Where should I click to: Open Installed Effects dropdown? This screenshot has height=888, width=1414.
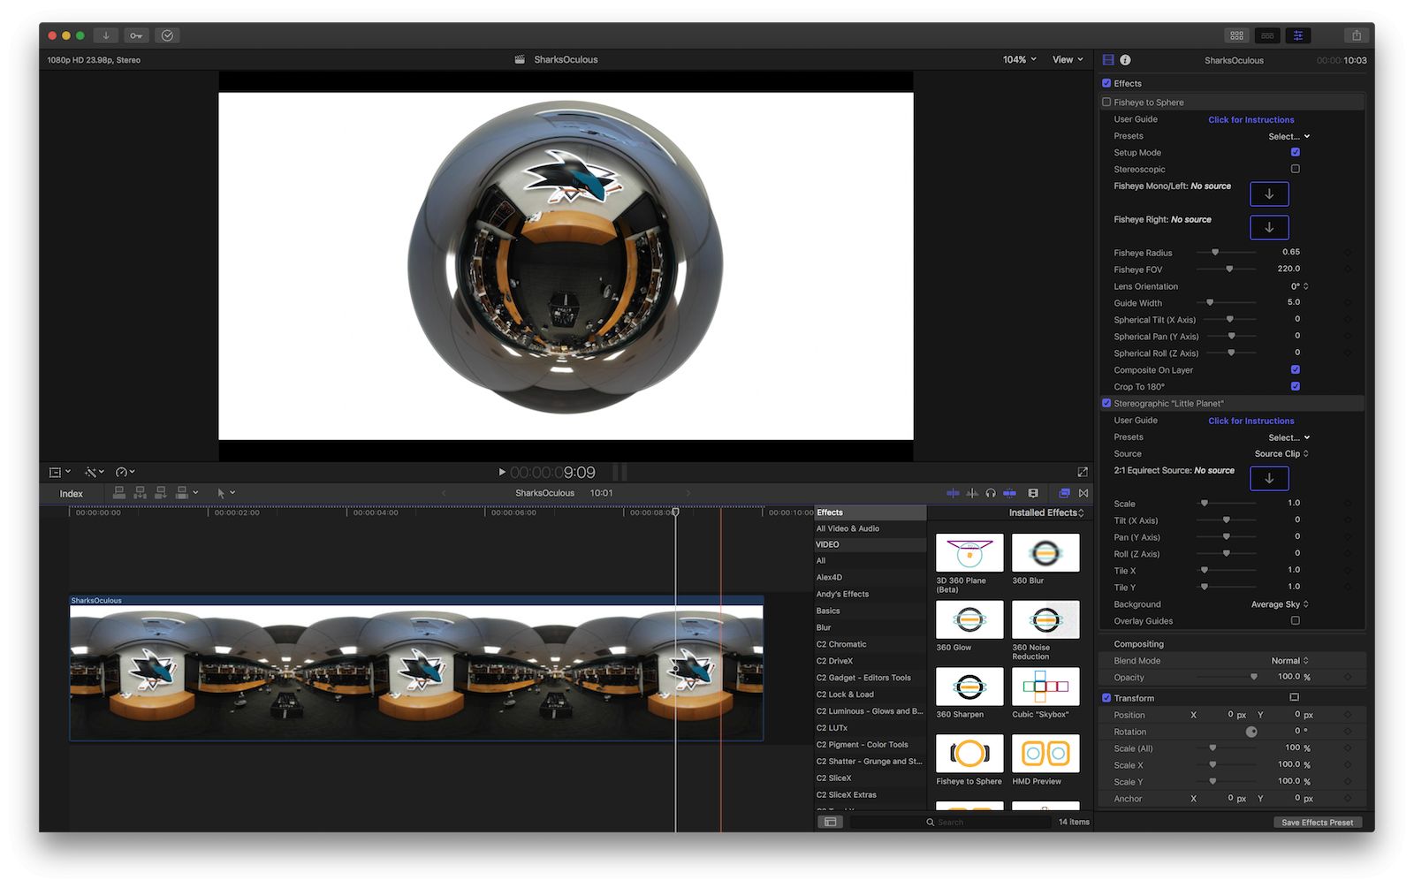click(1046, 512)
